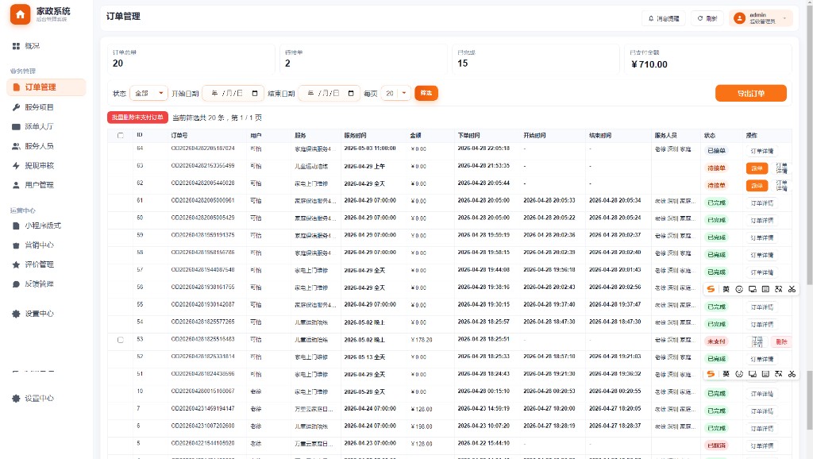Click the 派单大厅 sidebar icon
This screenshot has width=813, height=459.
click(x=16, y=126)
